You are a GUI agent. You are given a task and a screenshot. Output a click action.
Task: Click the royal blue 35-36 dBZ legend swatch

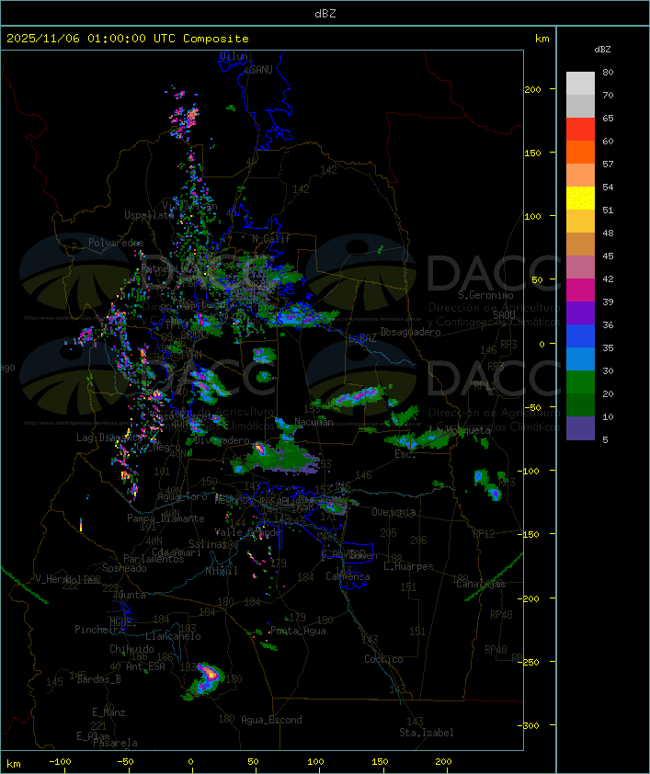[580, 336]
